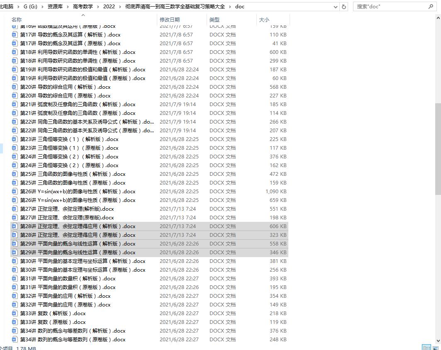
Task: Click the scrollbar down arrow of the file list
Action: 438,341
